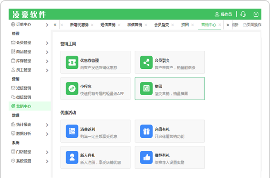Switch to the 拼团 tab

pos(185,25)
